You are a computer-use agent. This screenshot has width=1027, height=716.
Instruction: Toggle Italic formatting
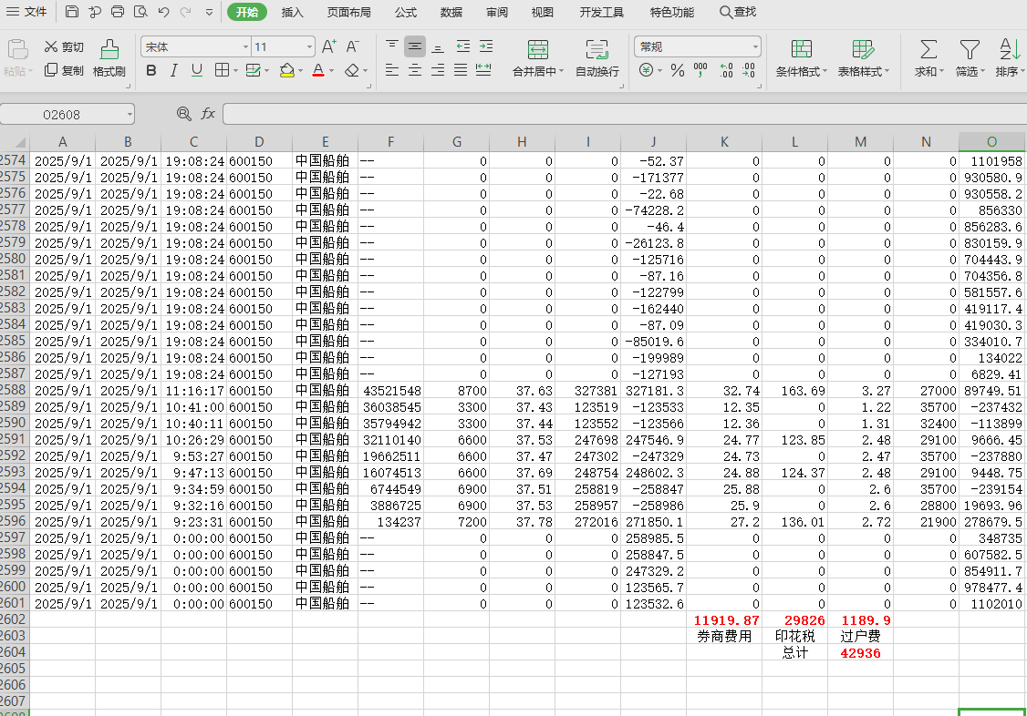point(174,70)
